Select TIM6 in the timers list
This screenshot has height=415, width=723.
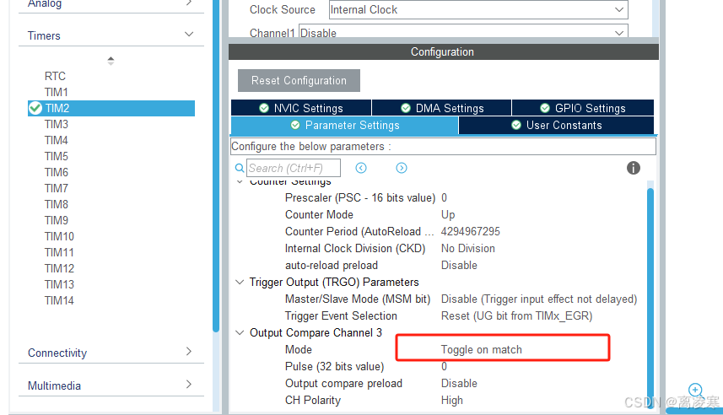(57, 172)
